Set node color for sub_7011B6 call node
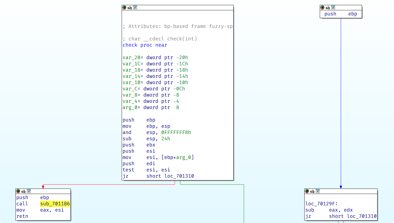The image size is (394, 223). point(18,191)
